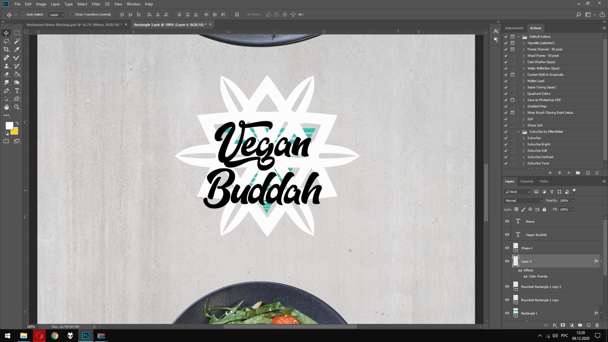Click the Shape 1 layer thumbnail
This screenshot has width=608, height=342.
coord(516,248)
